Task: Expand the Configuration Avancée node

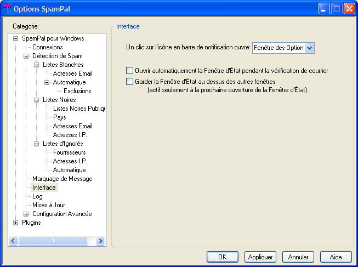Action: pyautogui.click(x=26, y=214)
